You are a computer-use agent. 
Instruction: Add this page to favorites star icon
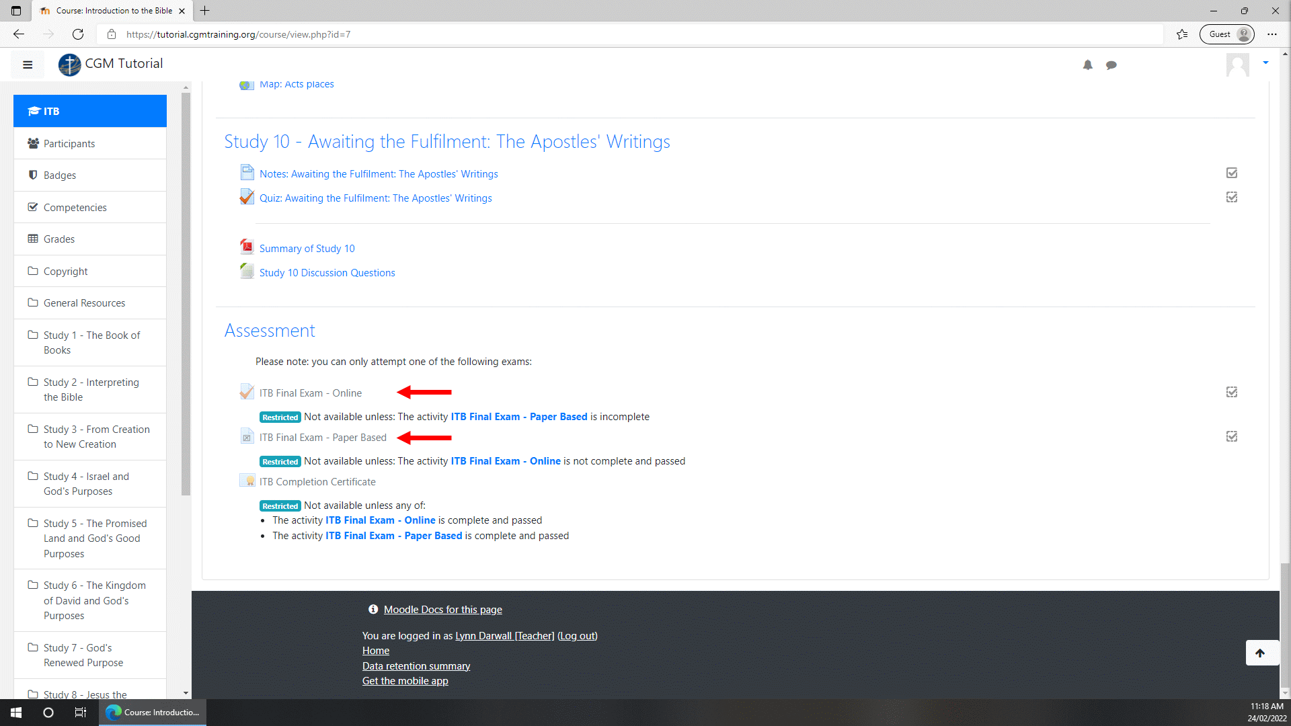pyautogui.click(x=1182, y=34)
